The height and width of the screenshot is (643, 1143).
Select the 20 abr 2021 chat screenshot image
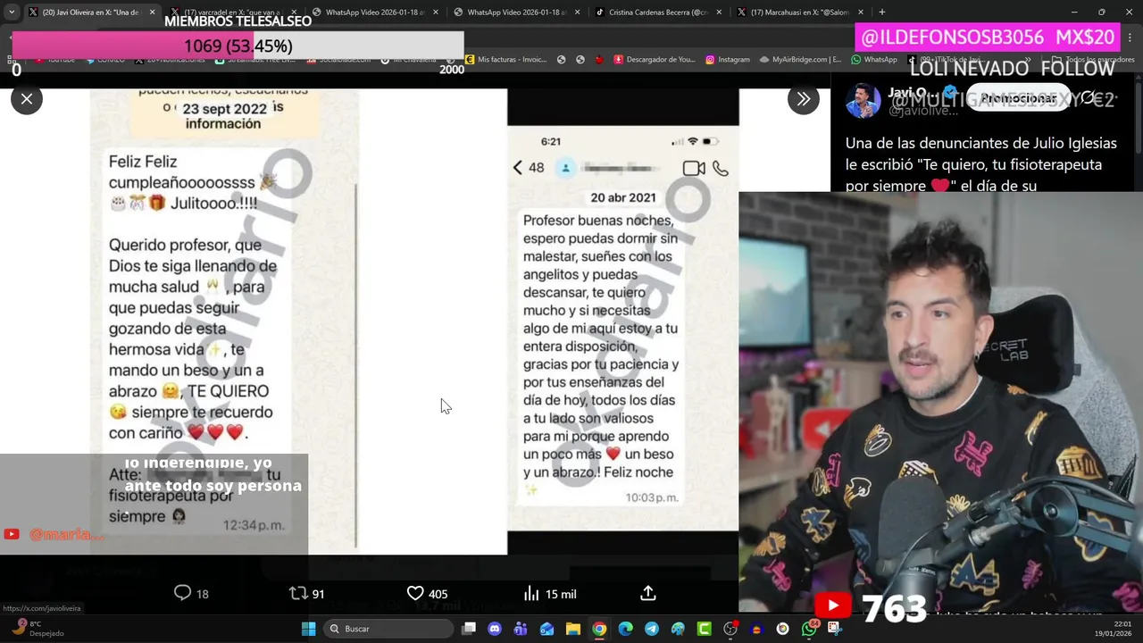click(x=622, y=321)
